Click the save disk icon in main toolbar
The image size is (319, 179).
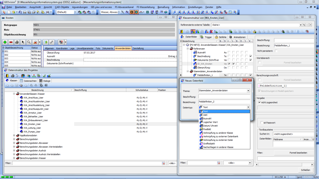pos(25,12)
